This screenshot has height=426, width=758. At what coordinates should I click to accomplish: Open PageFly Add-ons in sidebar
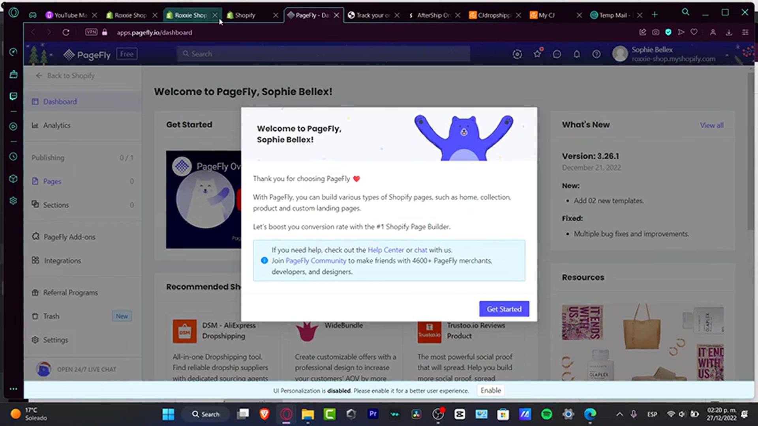coord(83,237)
